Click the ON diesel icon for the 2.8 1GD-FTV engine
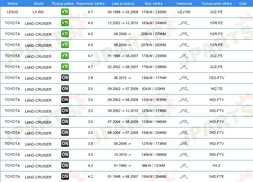 click(65, 78)
